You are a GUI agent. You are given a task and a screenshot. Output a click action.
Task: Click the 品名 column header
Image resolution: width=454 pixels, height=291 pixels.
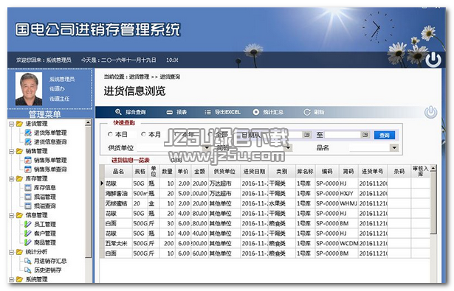click(118, 172)
